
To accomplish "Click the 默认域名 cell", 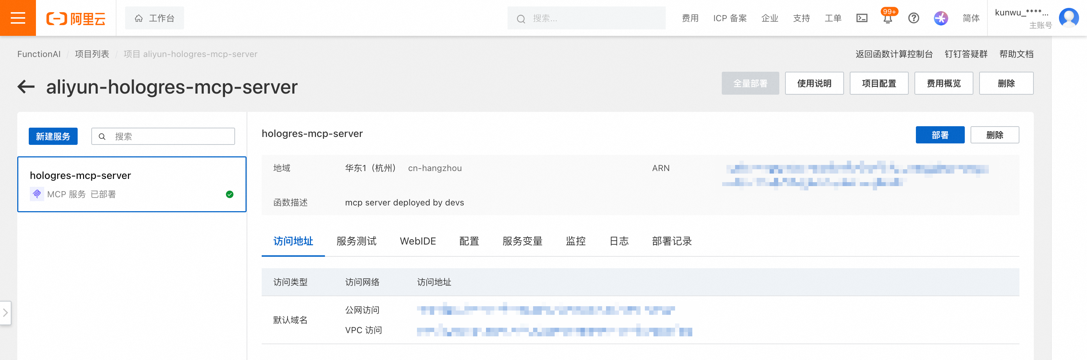I will (x=290, y=320).
